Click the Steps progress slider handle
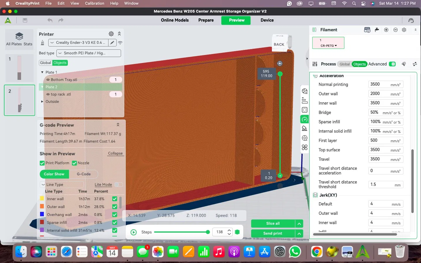This screenshot has height=263, width=421. (208, 232)
